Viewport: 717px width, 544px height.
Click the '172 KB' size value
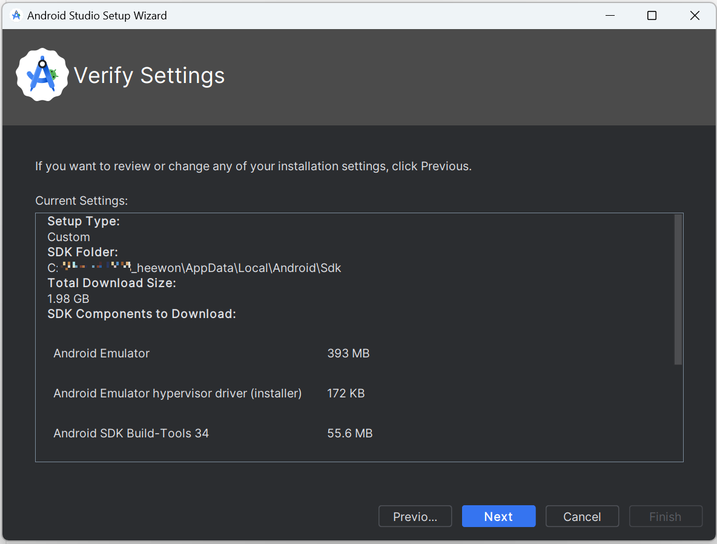pos(346,394)
